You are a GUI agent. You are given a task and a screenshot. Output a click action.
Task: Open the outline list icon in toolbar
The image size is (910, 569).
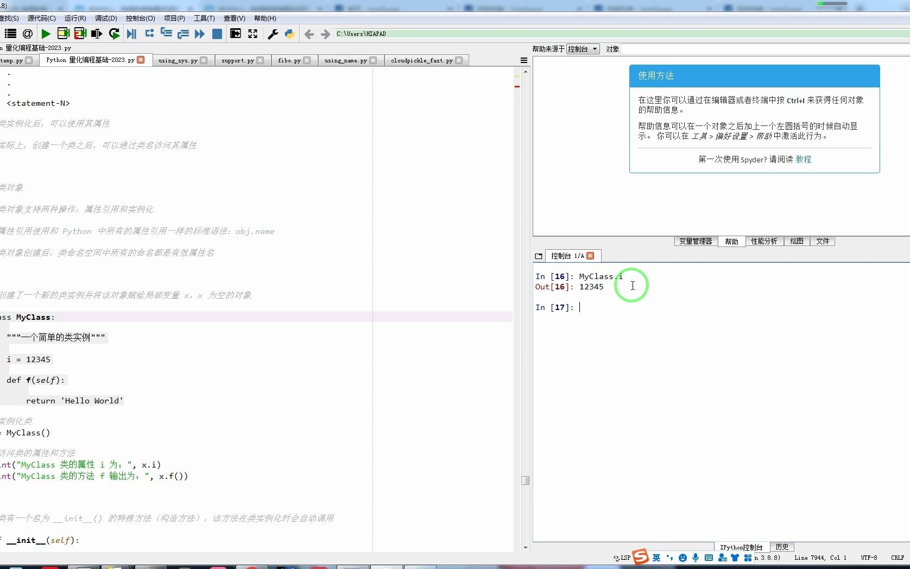pos(10,34)
